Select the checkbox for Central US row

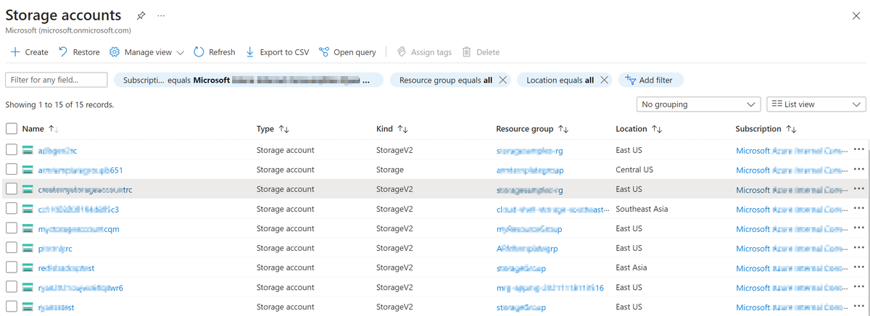coord(11,170)
